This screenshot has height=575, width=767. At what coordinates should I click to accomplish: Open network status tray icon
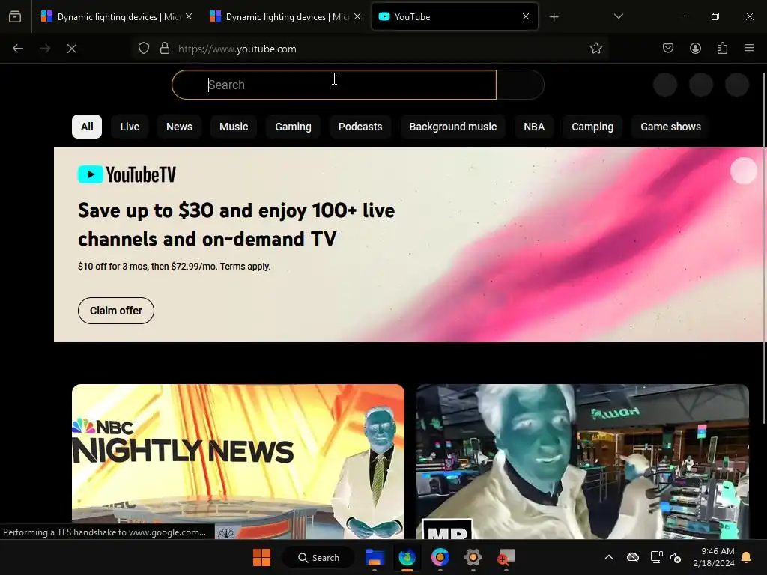point(656,557)
